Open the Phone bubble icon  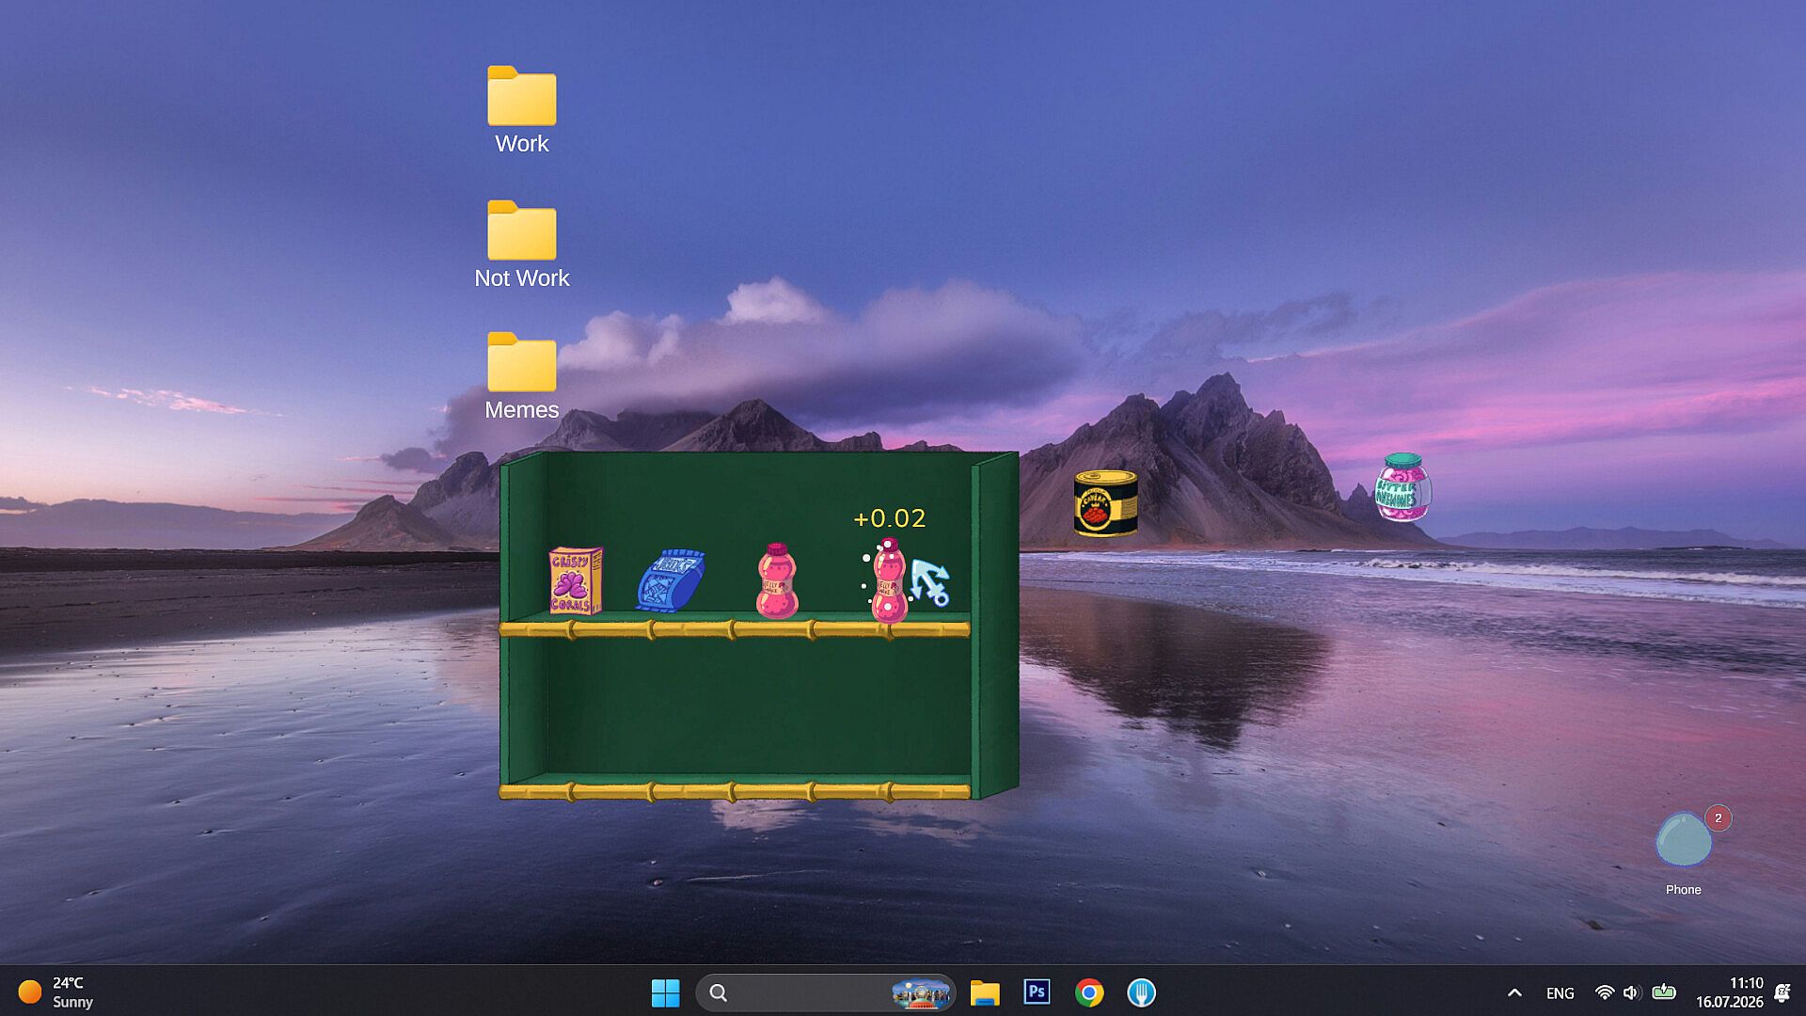pos(1683,839)
